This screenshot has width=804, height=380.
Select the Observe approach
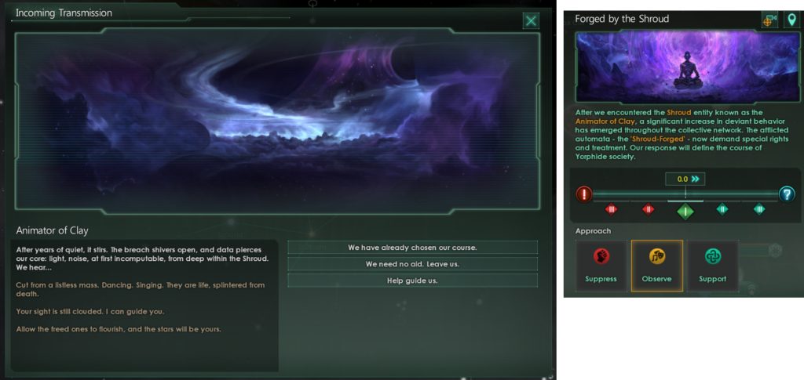(657, 266)
